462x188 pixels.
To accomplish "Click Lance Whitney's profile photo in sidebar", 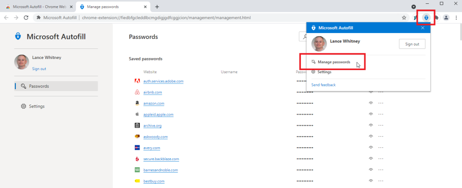I will 22,62.
